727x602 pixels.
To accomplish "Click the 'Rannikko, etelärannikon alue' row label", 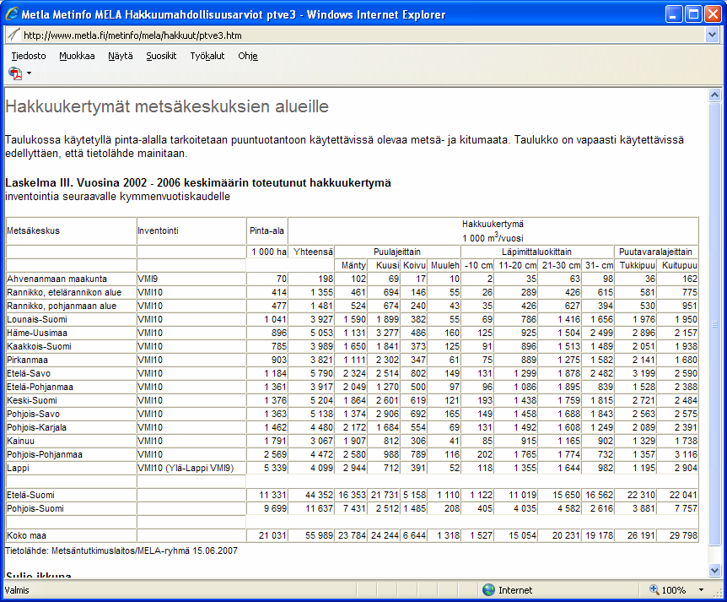I will point(64,292).
